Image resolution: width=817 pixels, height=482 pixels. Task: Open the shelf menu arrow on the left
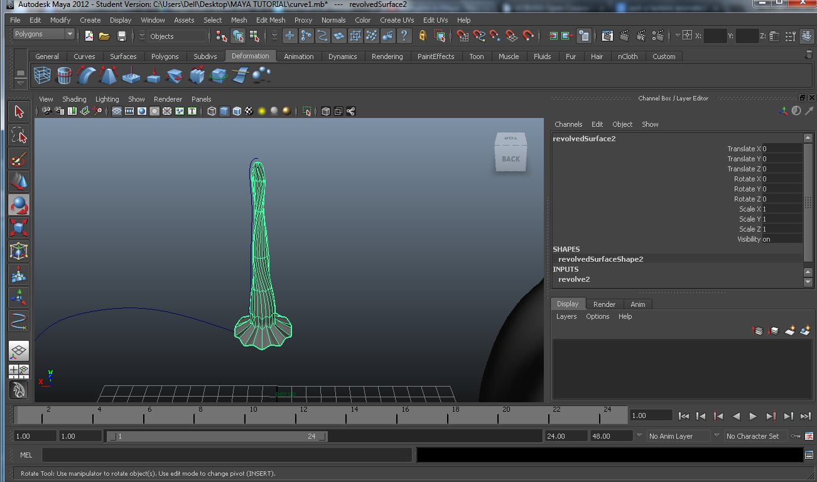[21, 82]
